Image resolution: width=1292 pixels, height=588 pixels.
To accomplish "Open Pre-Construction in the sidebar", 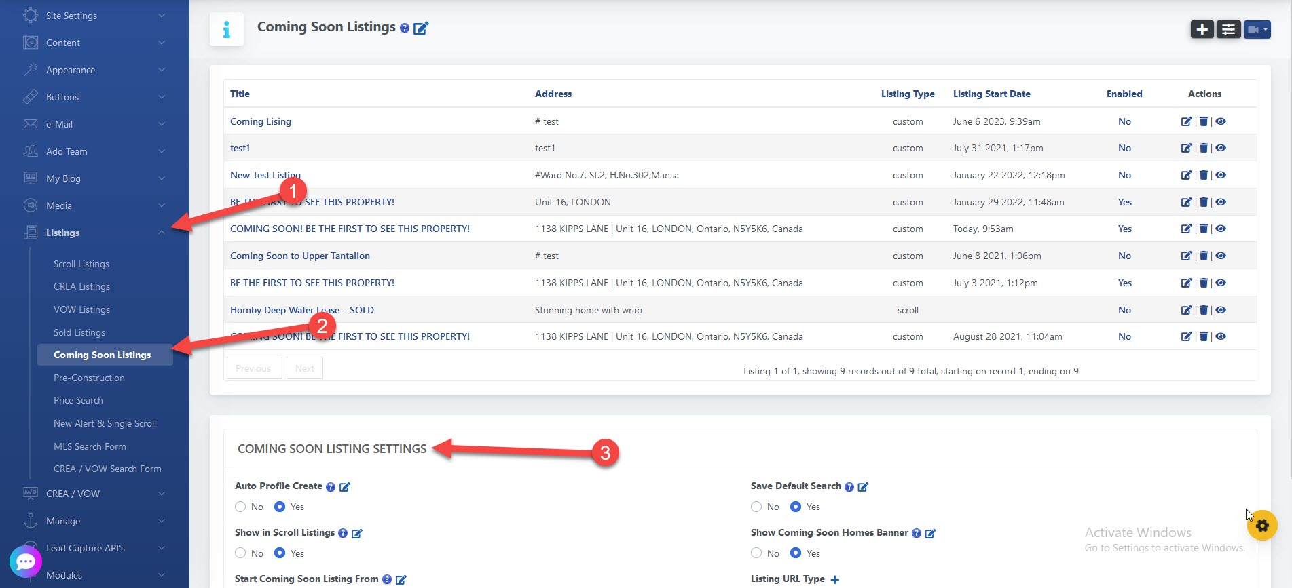I will coord(89,378).
